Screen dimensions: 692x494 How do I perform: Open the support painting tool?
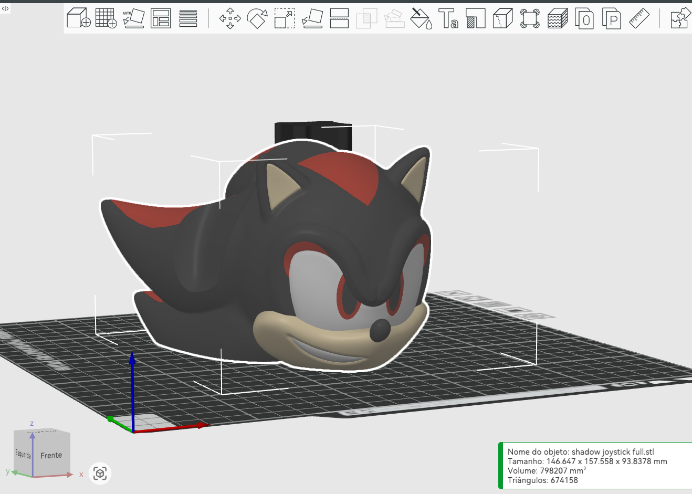coord(476,18)
